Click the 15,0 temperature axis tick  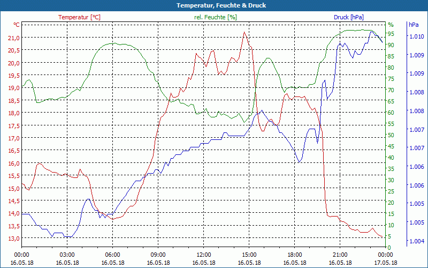pos(14,189)
